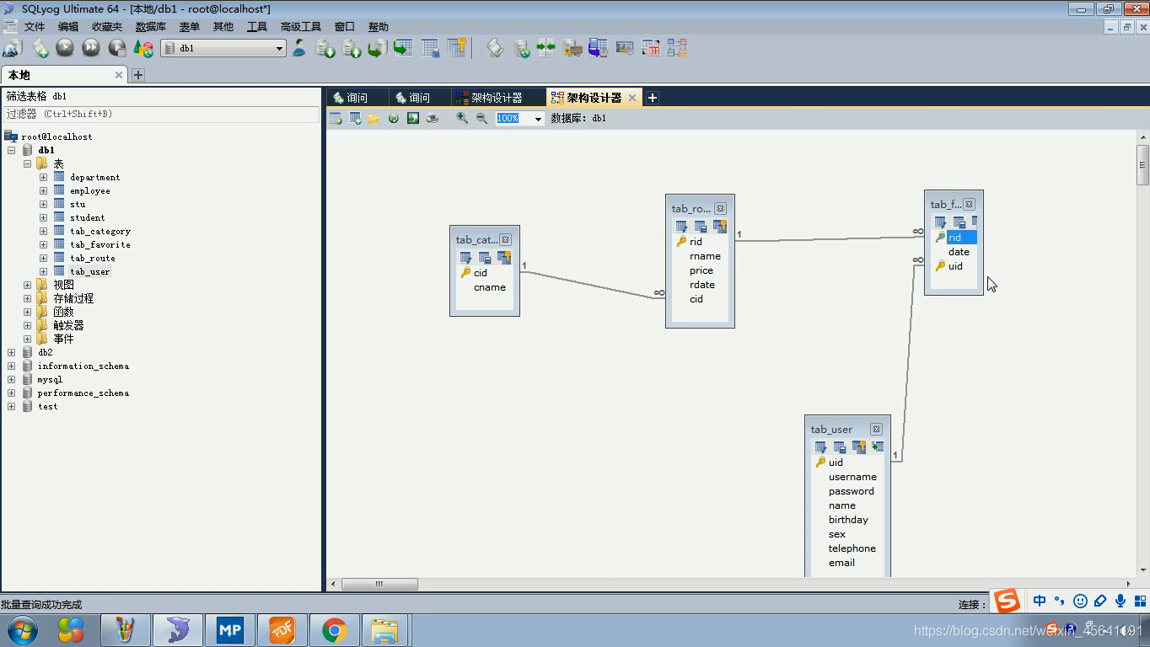Open Windows Explorer from the taskbar
This screenshot has height=647, width=1150.
point(385,629)
